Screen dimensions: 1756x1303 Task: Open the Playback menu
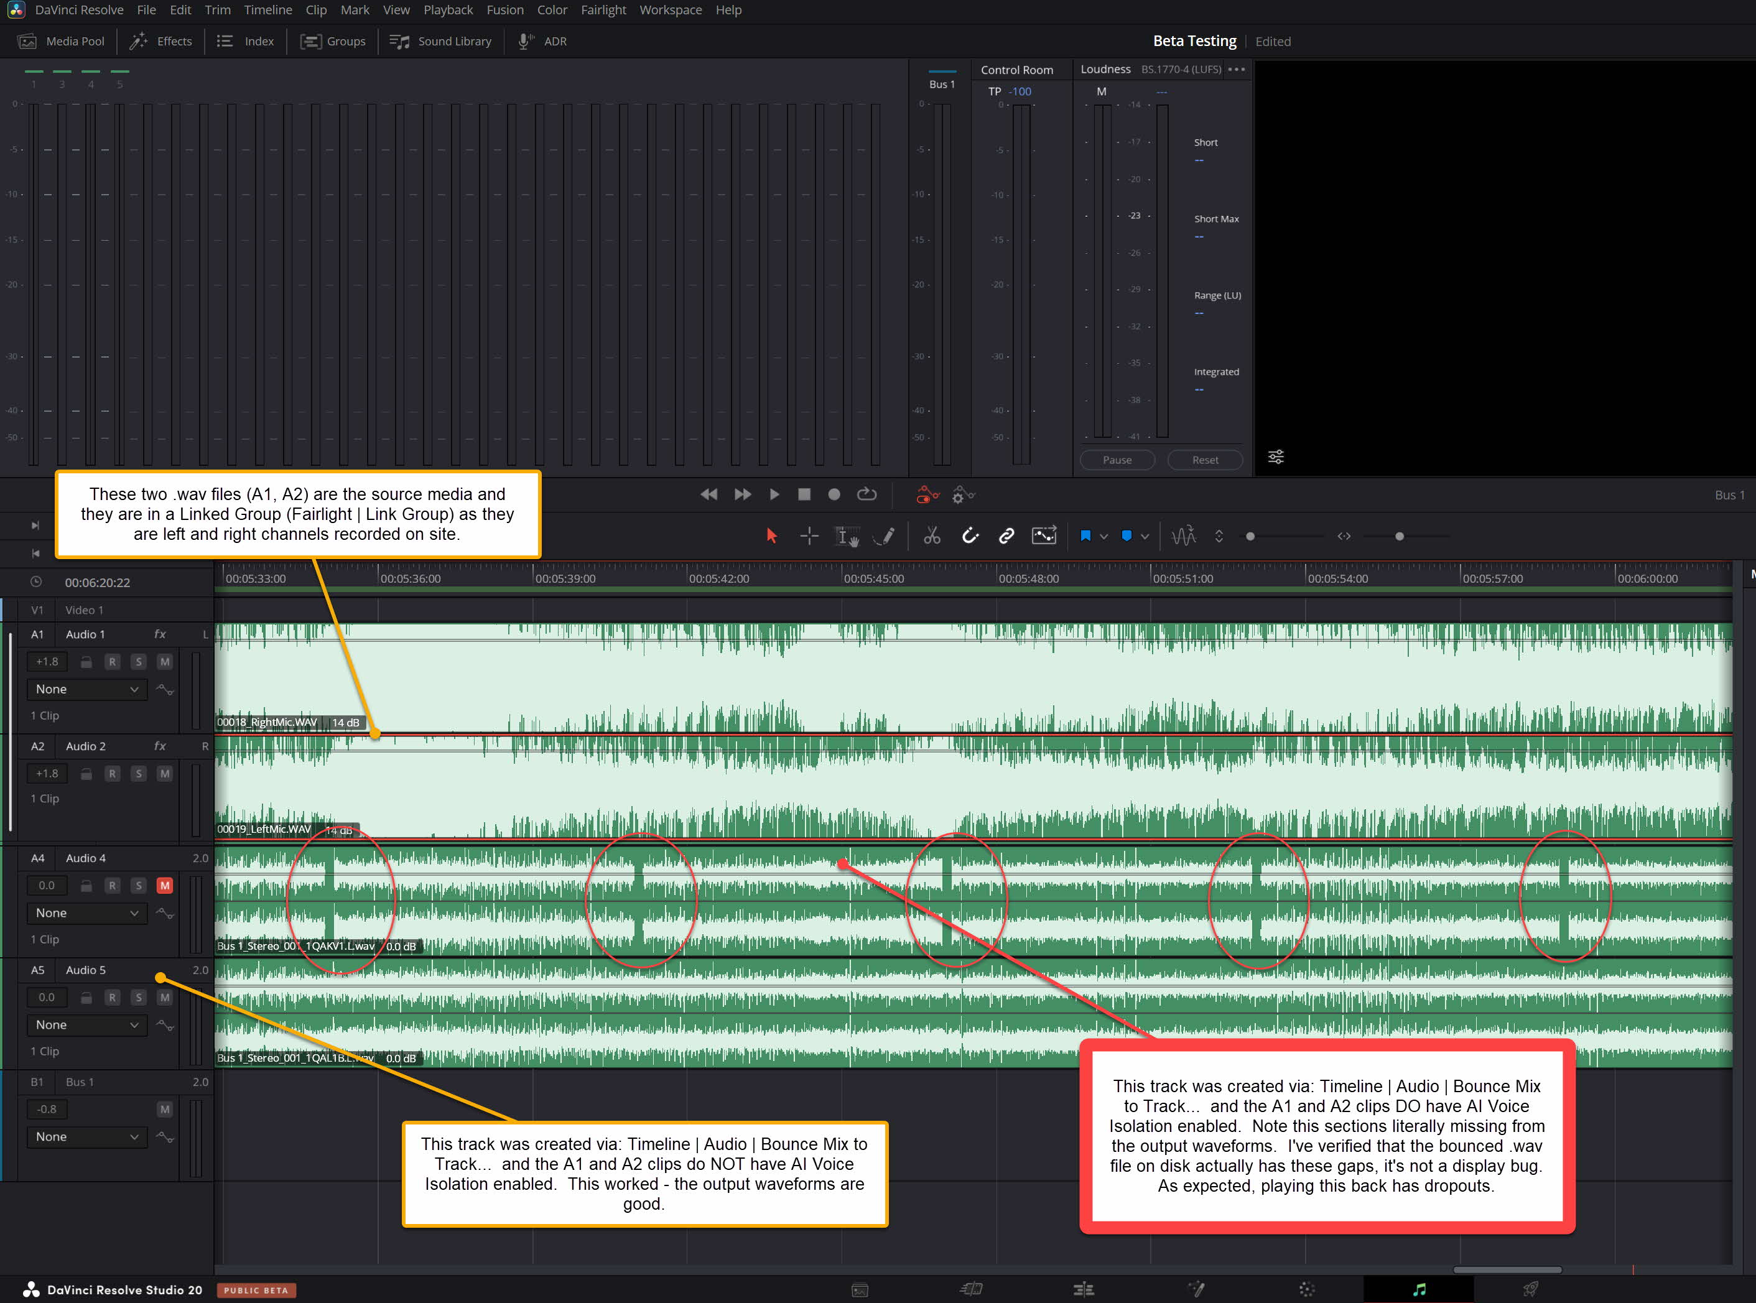pos(447,10)
